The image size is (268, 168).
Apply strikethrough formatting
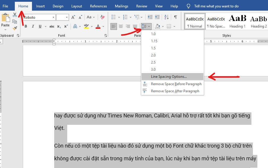(52, 26)
